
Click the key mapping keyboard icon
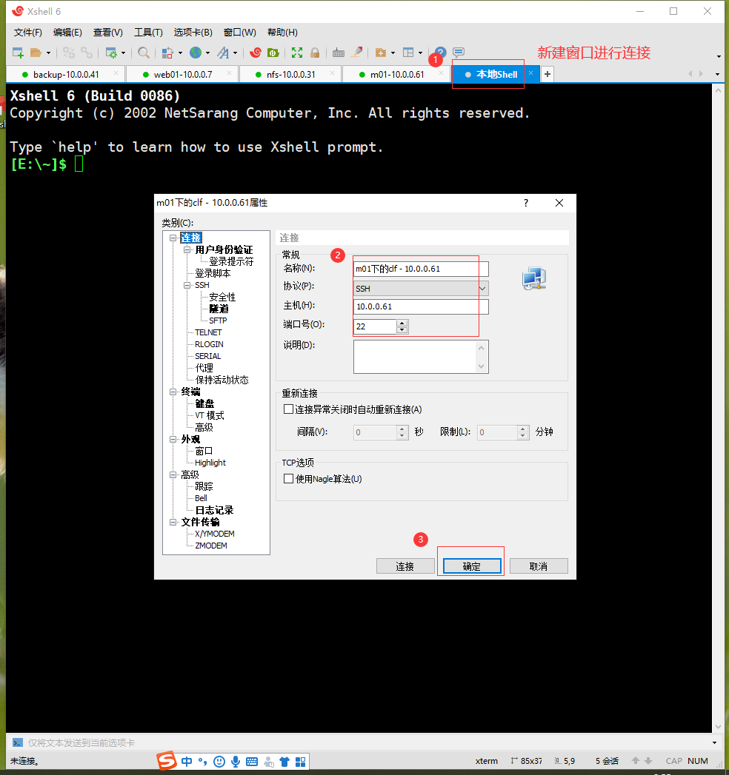(339, 53)
